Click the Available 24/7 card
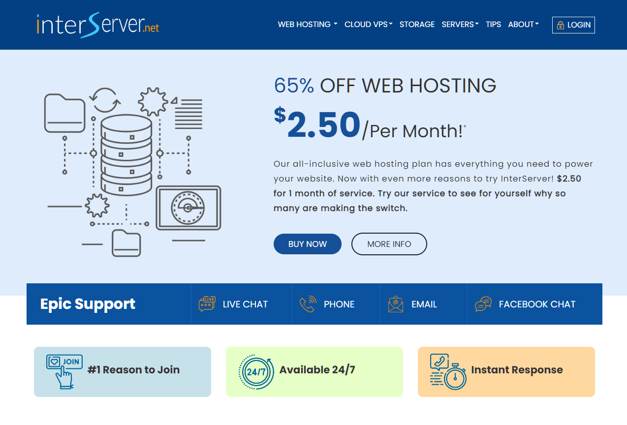627x425 pixels. click(x=314, y=371)
